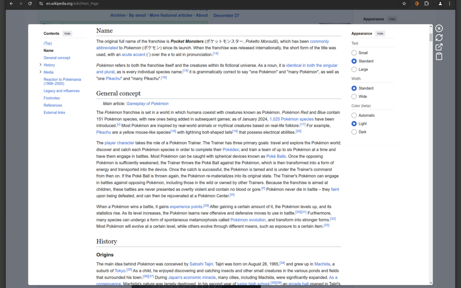Image resolution: width=461 pixels, height=288 pixels.
Task: Jump to Footnotes in Contents
Action: click(52, 98)
